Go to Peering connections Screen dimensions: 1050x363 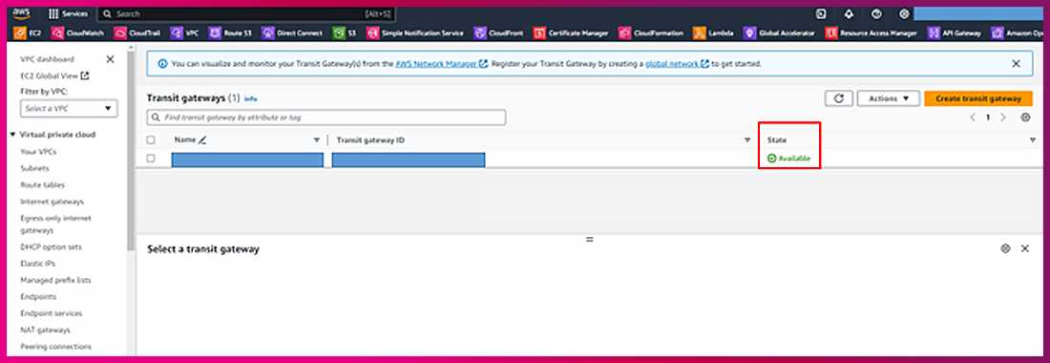tap(56, 347)
